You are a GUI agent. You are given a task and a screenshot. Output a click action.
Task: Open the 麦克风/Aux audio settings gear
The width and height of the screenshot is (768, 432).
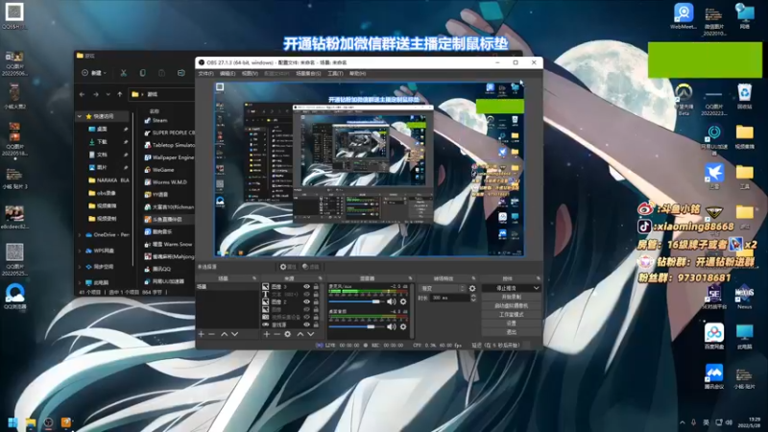[x=403, y=301]
